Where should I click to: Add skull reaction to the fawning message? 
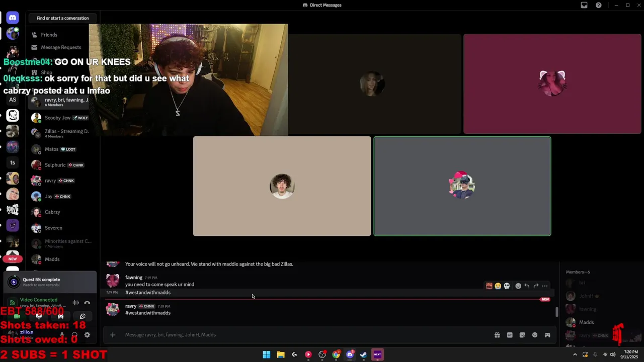(x=507, y=286)
